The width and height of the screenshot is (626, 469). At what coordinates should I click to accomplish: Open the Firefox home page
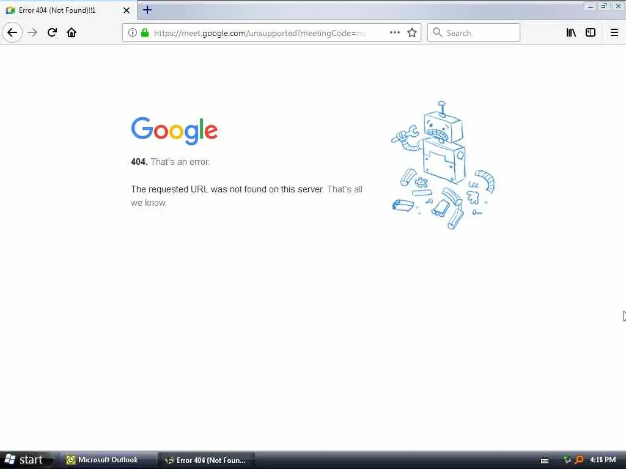(72, 32)
